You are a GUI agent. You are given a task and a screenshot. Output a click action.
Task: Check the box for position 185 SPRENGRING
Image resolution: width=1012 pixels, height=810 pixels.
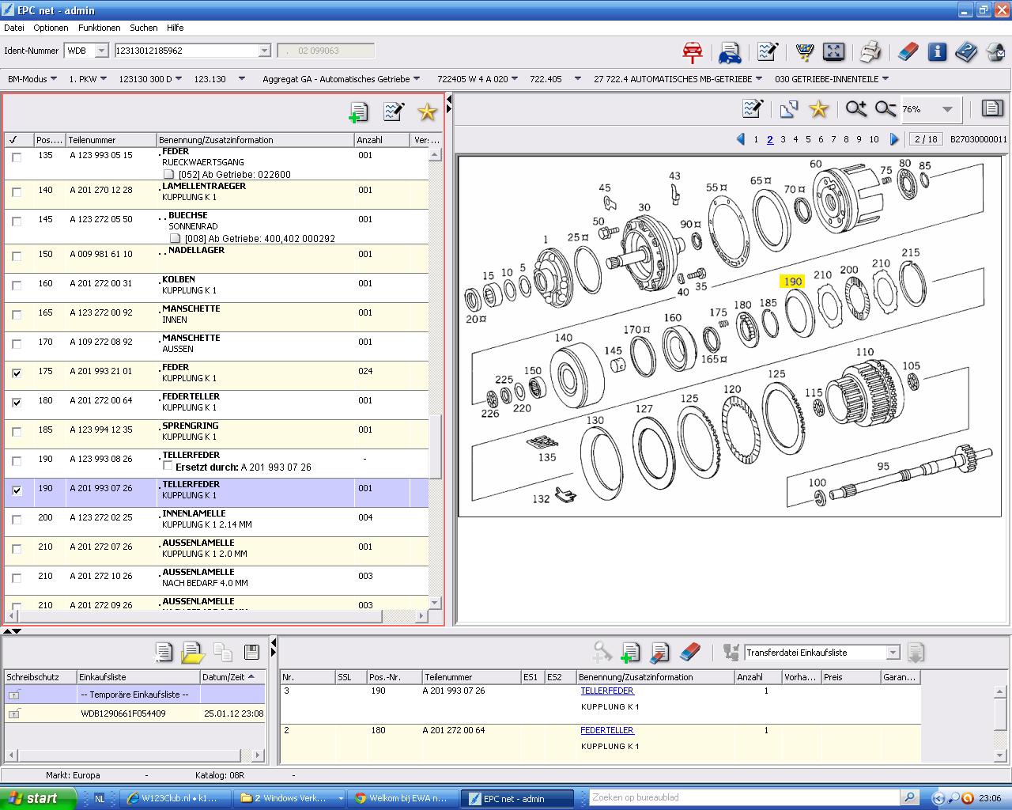click(x=17, y=432)
